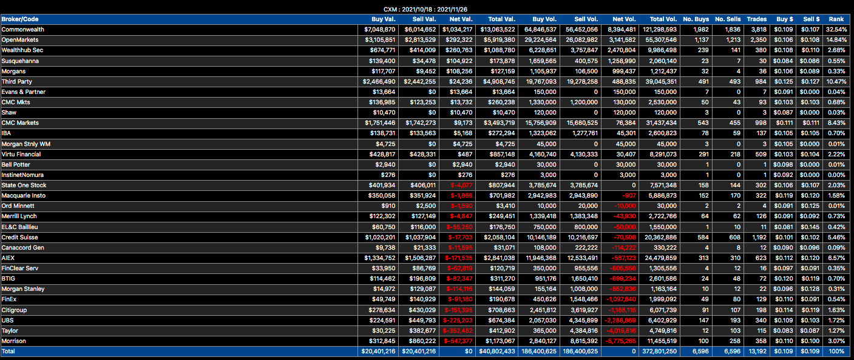Select the Total Val. column header
The width and height of the screenshot is (854, 360).
pos(502,19)
